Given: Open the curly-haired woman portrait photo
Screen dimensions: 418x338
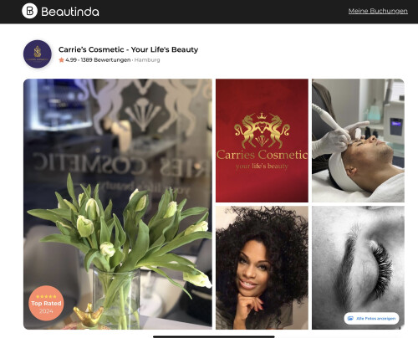Looking at the screenshot, I should (x=262, y=268).
